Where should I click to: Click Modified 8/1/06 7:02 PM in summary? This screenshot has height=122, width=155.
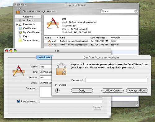76,32
